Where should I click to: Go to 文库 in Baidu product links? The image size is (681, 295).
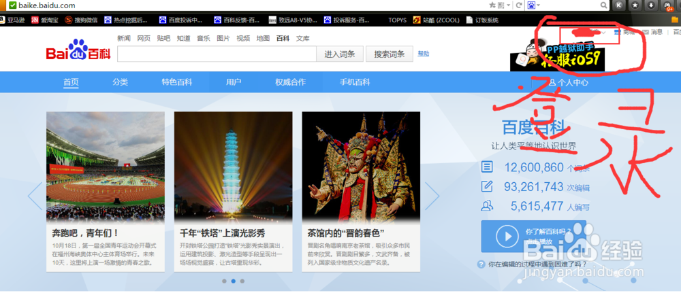(303, 39)
